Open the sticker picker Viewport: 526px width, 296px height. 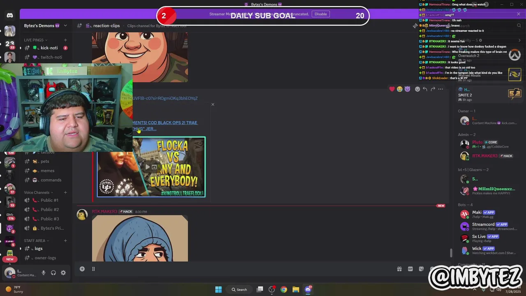[x=421, y=269]
